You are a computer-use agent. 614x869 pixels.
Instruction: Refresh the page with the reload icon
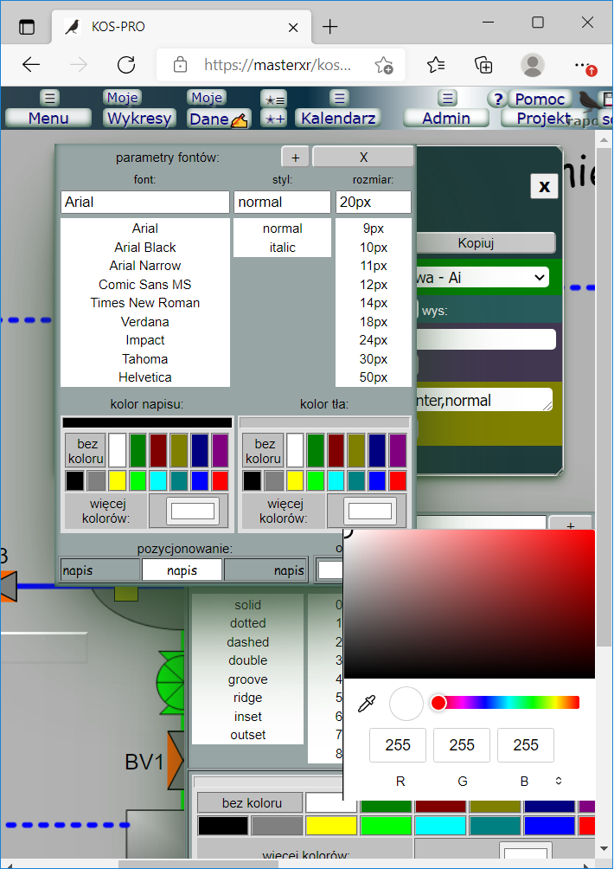(126, 65)
